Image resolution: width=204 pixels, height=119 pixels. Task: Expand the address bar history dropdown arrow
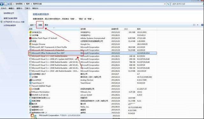coord(165,4)
